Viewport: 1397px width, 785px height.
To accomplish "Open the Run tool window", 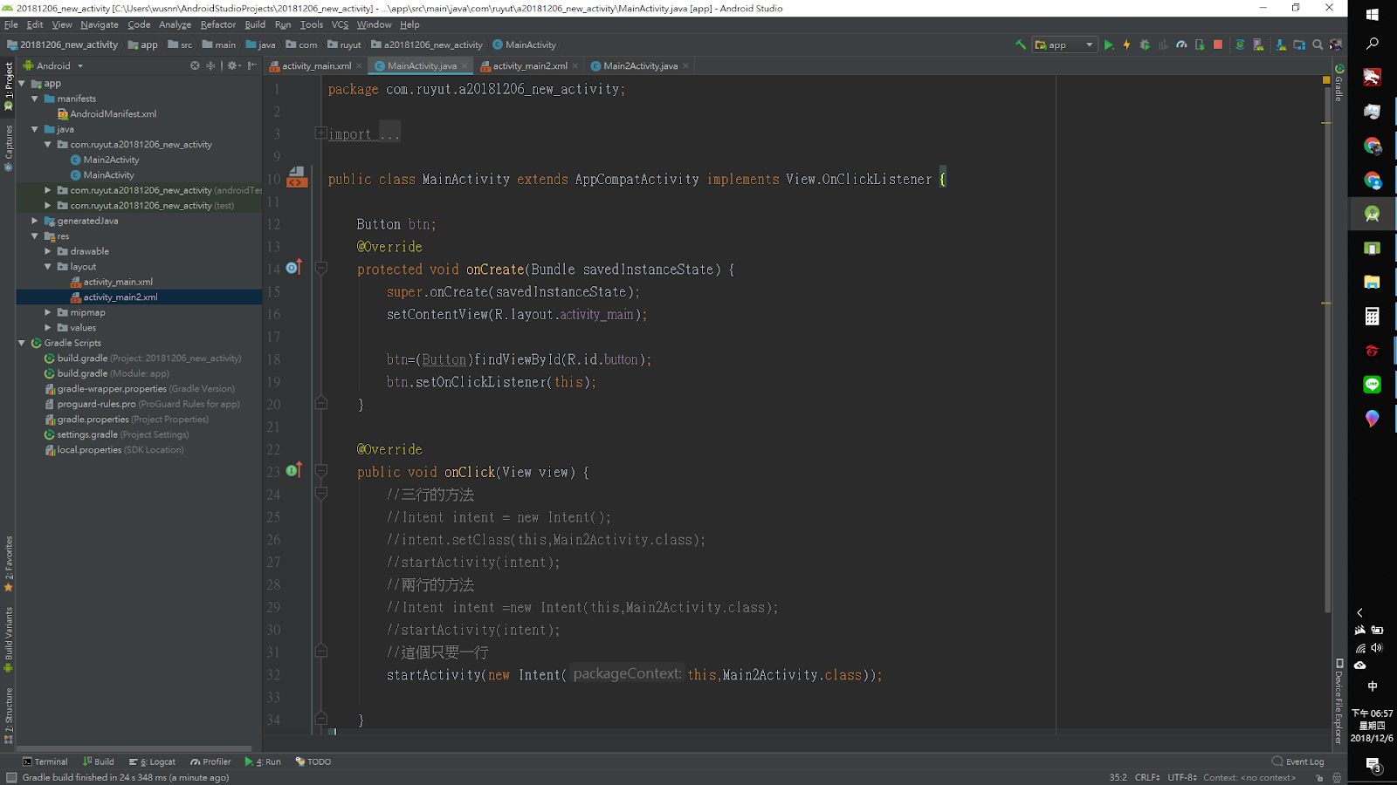I will pyautogui.click(x=263, y=761).
